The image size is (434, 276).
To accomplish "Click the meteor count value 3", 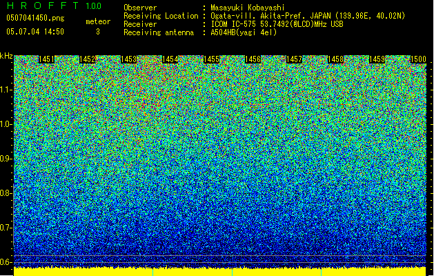I will click(98, 32).
